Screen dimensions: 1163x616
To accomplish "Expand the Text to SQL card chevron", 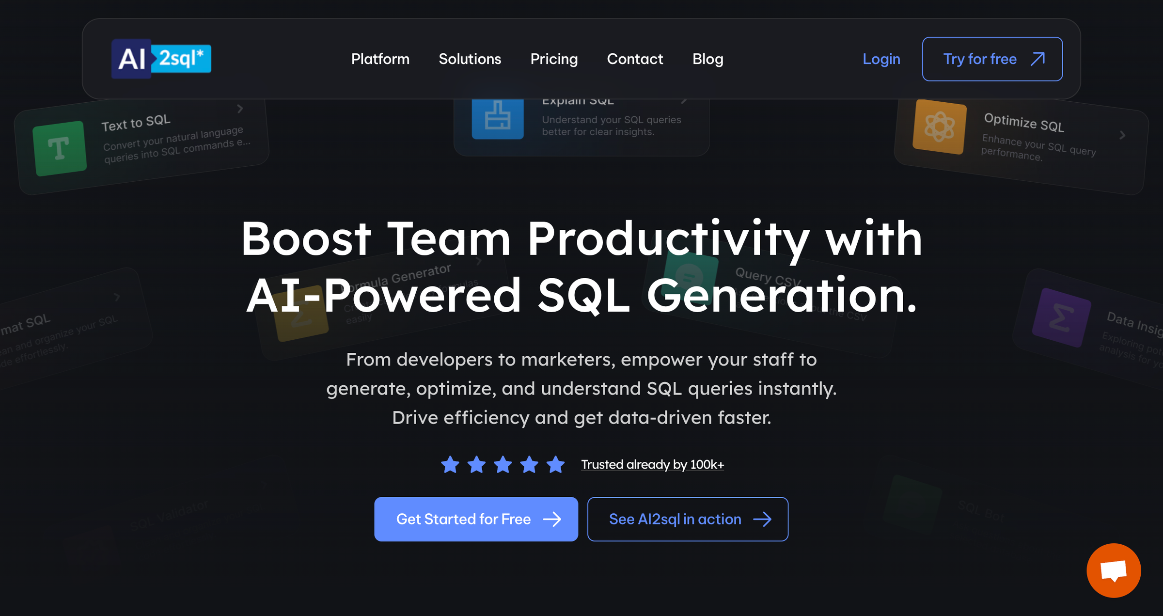I will [240, 109].
